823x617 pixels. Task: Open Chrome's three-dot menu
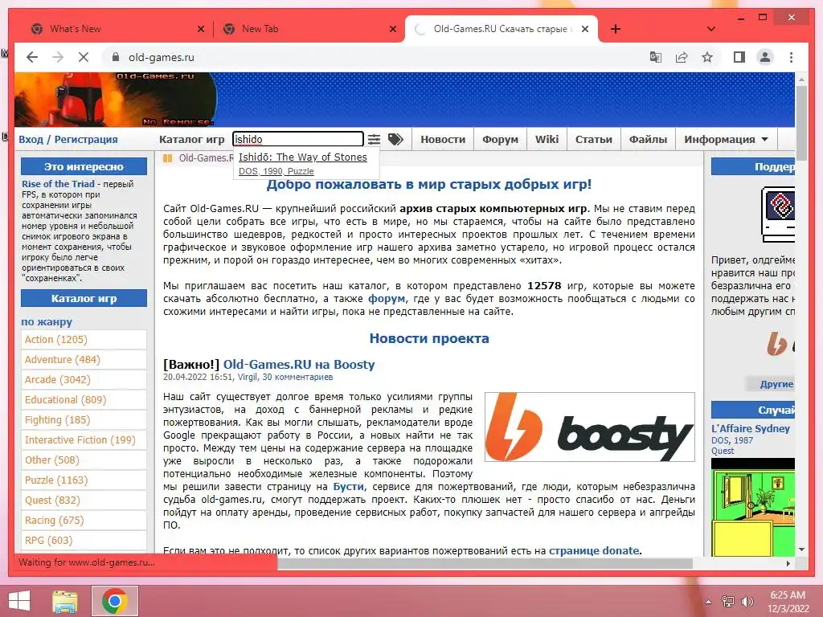click(791, 57)
